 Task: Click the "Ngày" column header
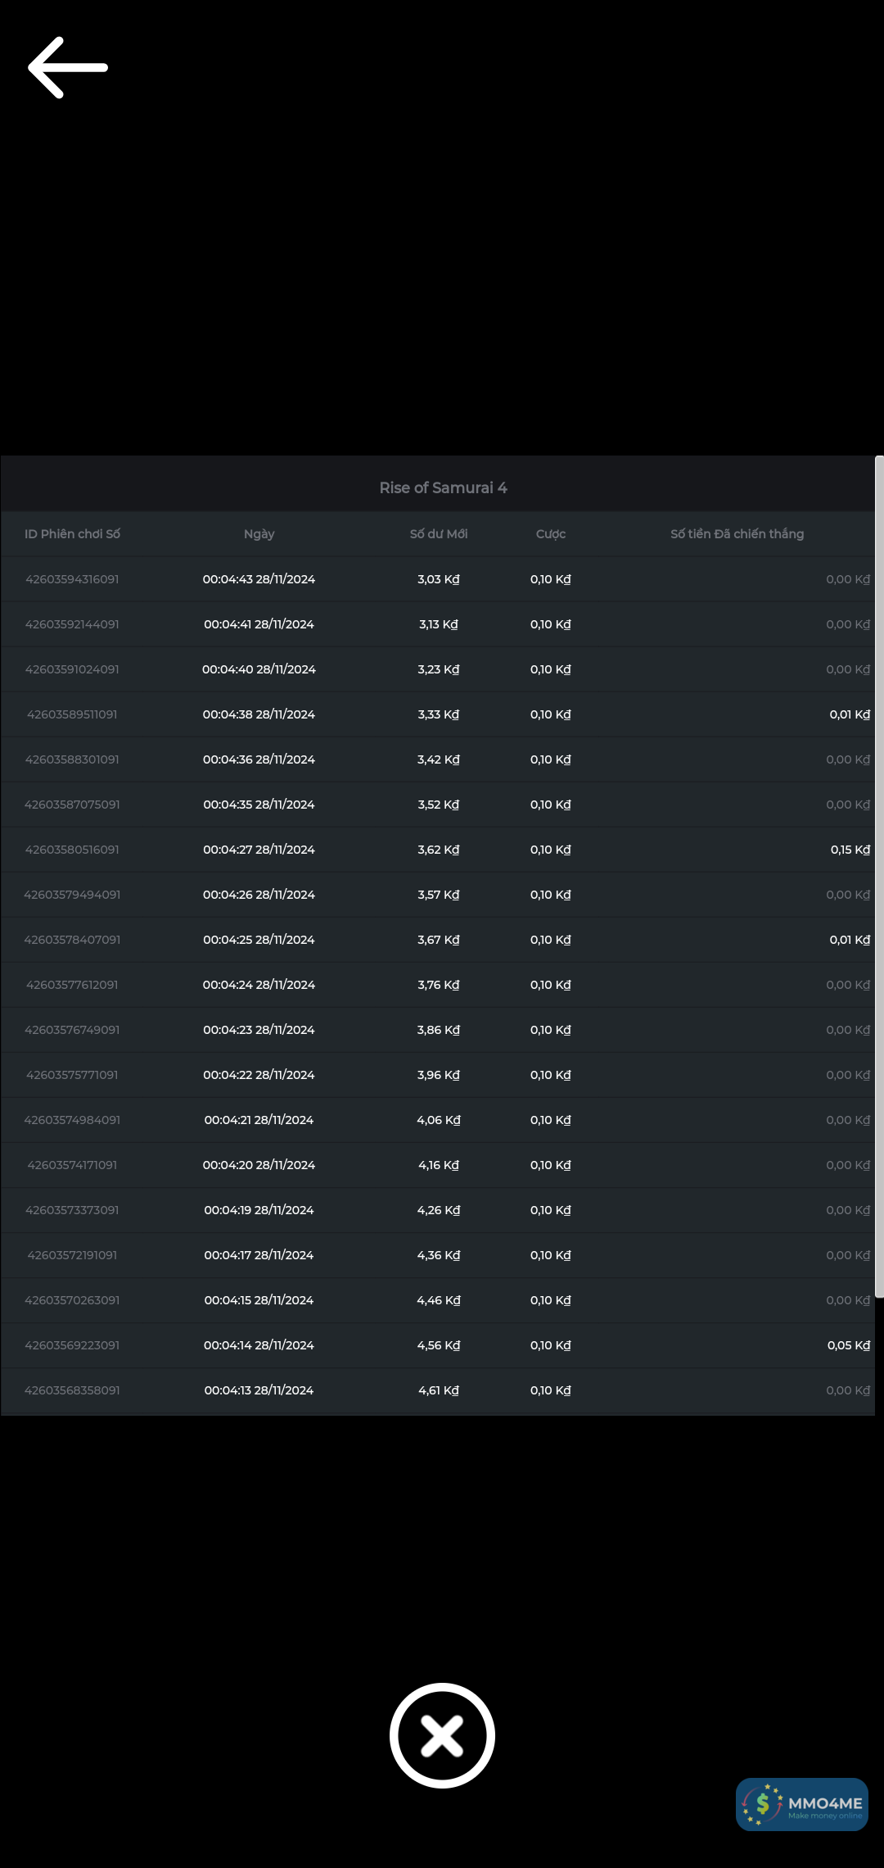[259, 534]
